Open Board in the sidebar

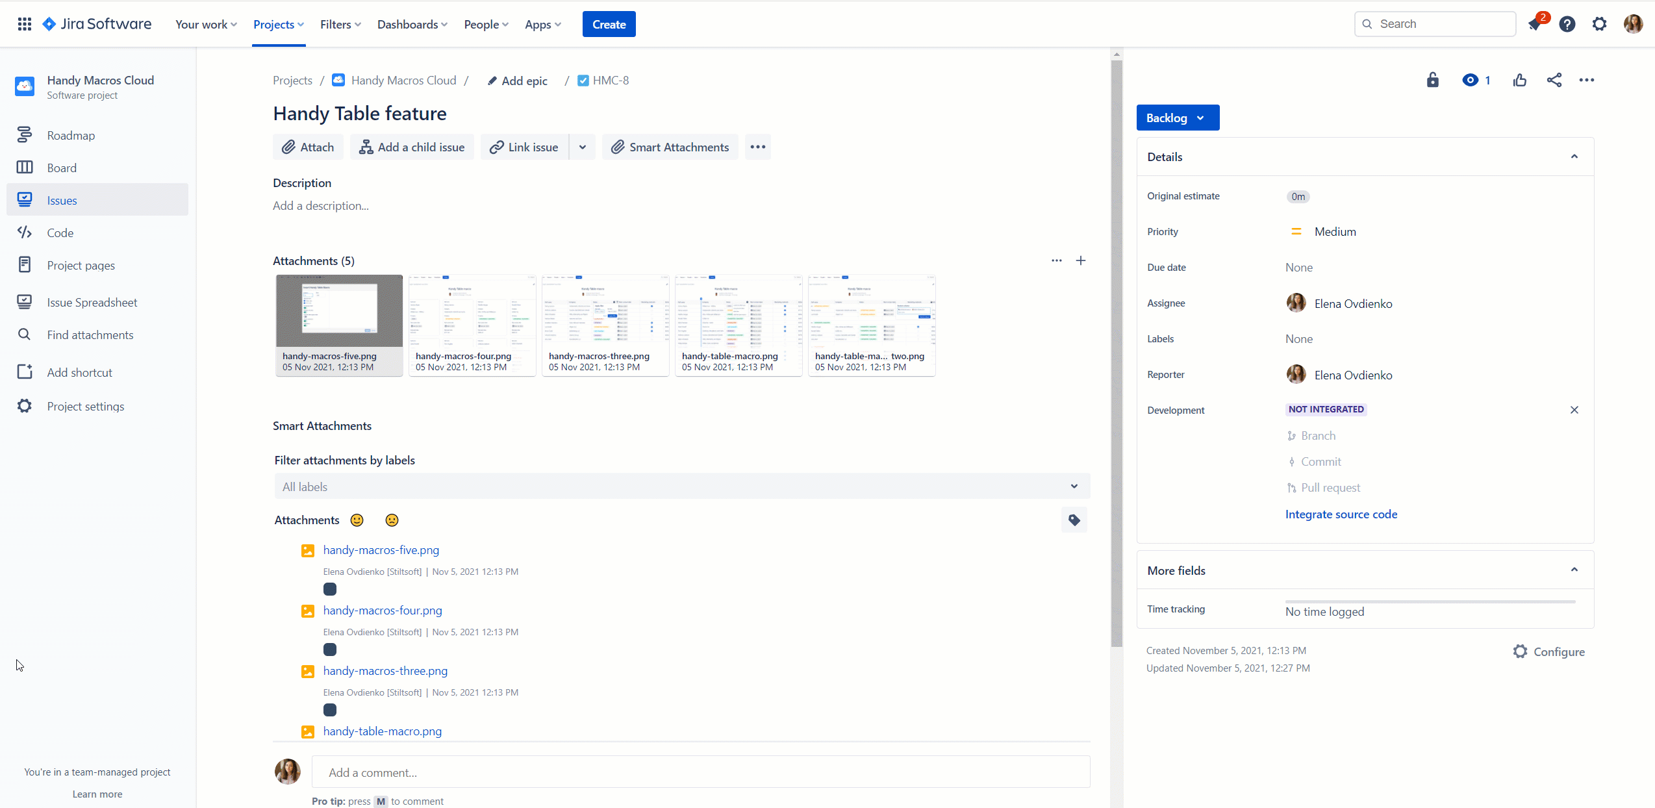pyautogui.click(x=97, y=168)
